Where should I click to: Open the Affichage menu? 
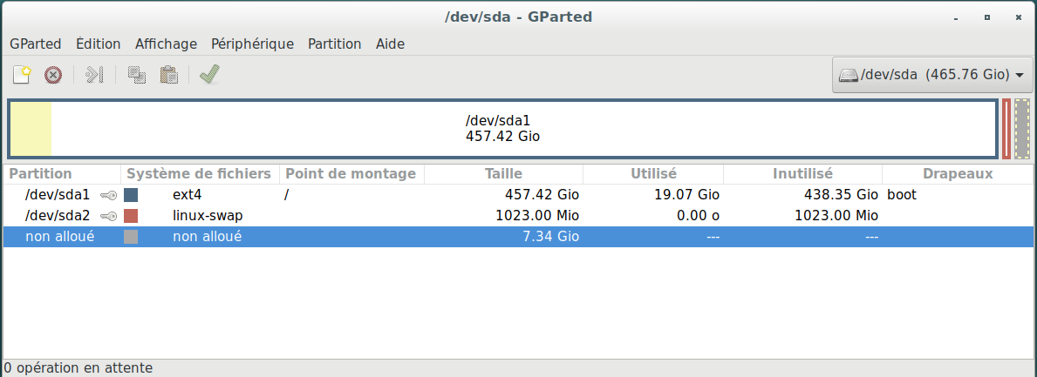(x=166, y=44)
